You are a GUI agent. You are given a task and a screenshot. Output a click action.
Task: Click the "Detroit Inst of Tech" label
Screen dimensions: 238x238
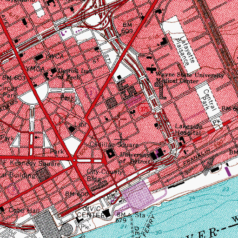[x=74, y=74]
